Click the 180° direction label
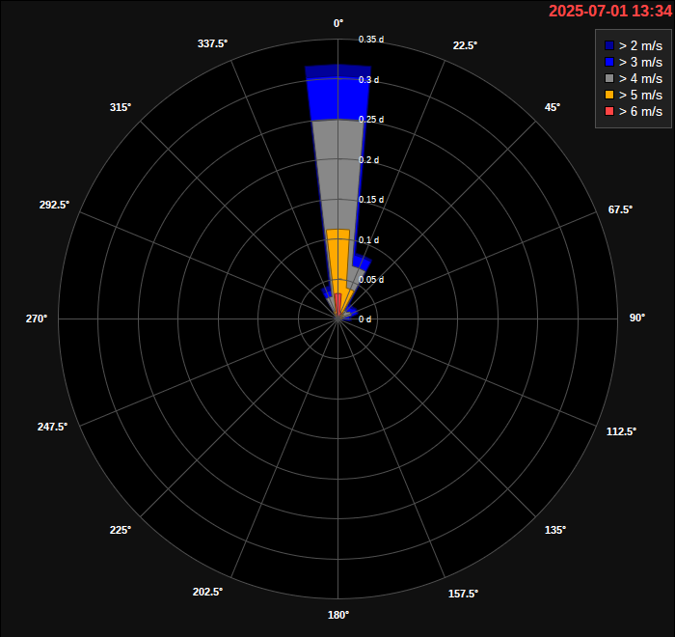 pyautogui.click(x=338, y=615)
